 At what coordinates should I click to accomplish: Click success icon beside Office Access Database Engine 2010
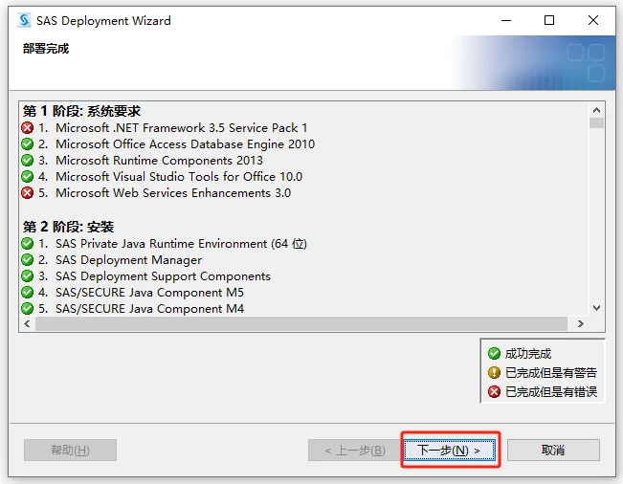pyautogui.click(x=28, y=144)
